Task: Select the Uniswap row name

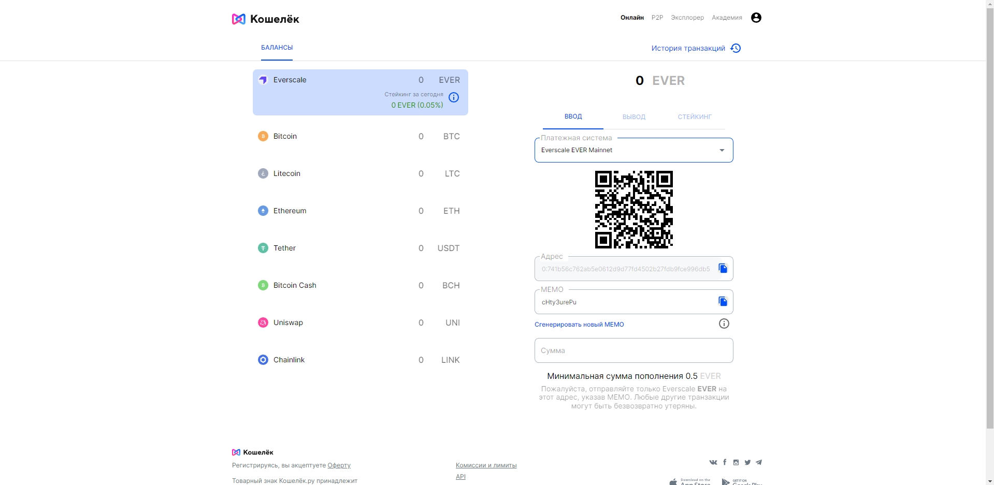Action: pyautogui.click(x=289, y=322)
